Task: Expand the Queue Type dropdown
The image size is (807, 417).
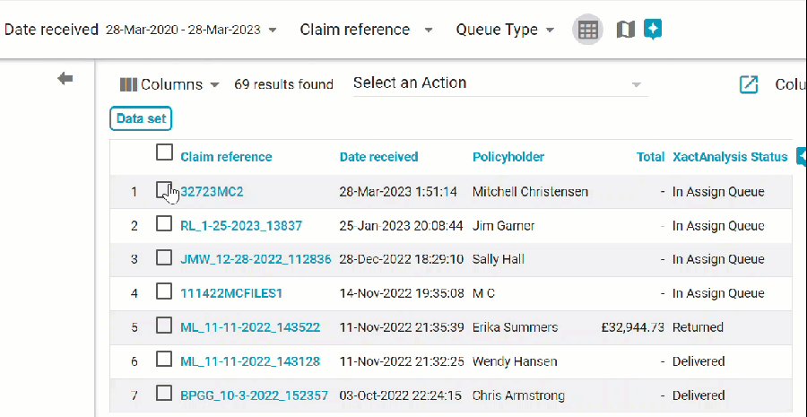Action: click(551, 30)
